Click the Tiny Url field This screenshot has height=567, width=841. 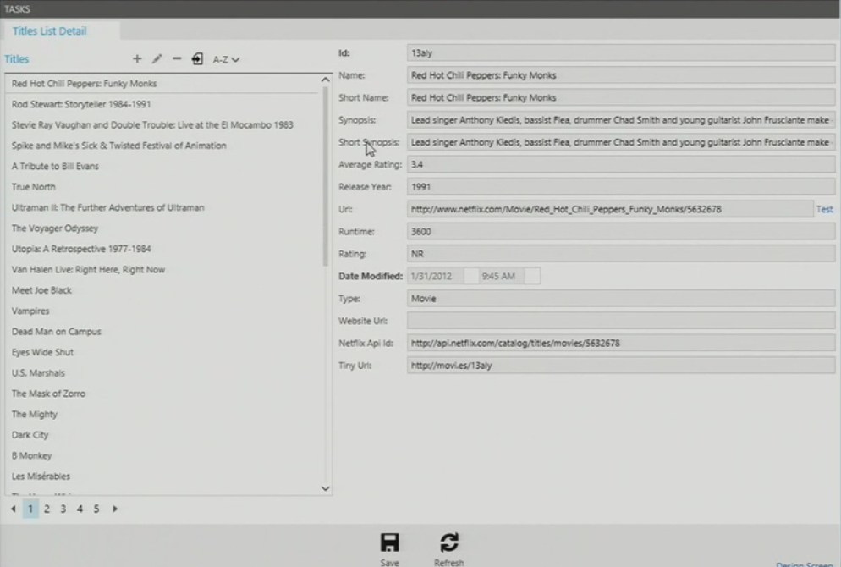coord(620,366)
